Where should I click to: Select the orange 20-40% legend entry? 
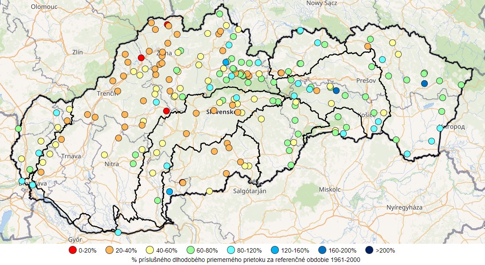(x=109, y=250)
